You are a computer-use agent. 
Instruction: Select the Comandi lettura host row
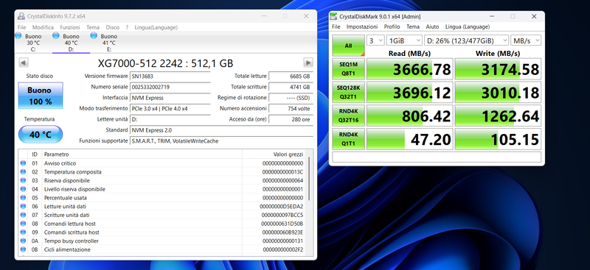click(x=162, y=224)
